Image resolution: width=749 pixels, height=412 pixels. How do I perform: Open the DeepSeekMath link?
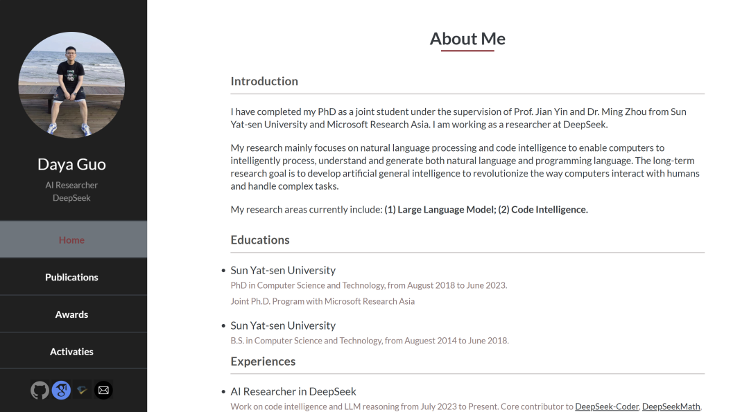point(671,406)
